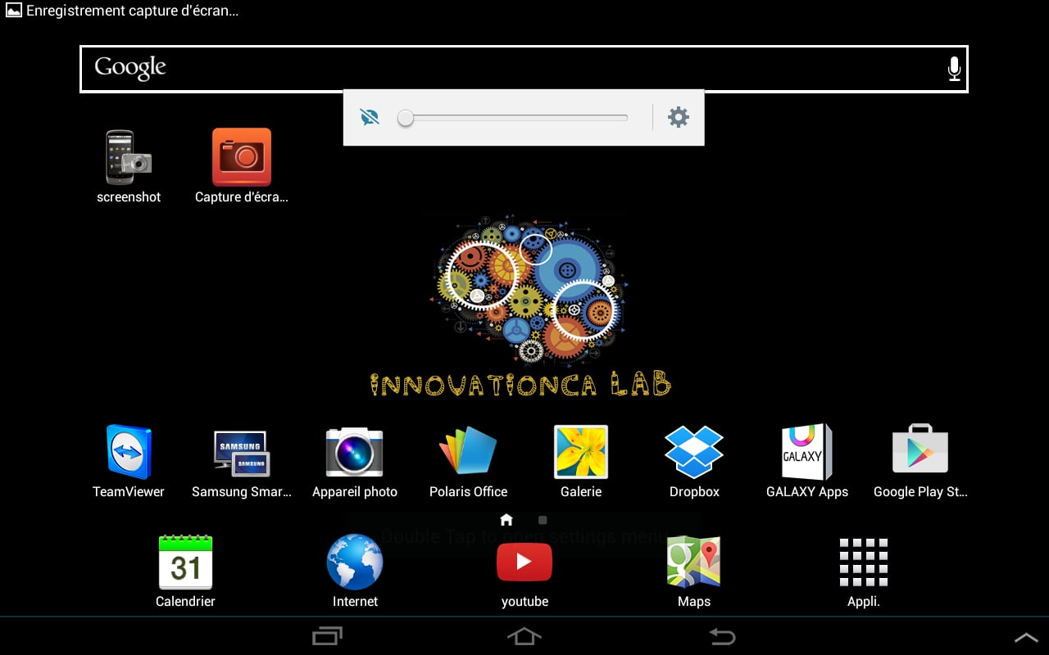Screen dimensions: 1049x655
Task: Open the popup's settings gear
Action: (679, 117)
